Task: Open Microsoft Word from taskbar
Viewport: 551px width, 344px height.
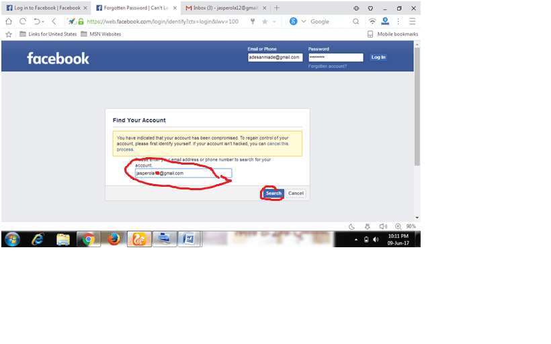Action: pos(189,240)
